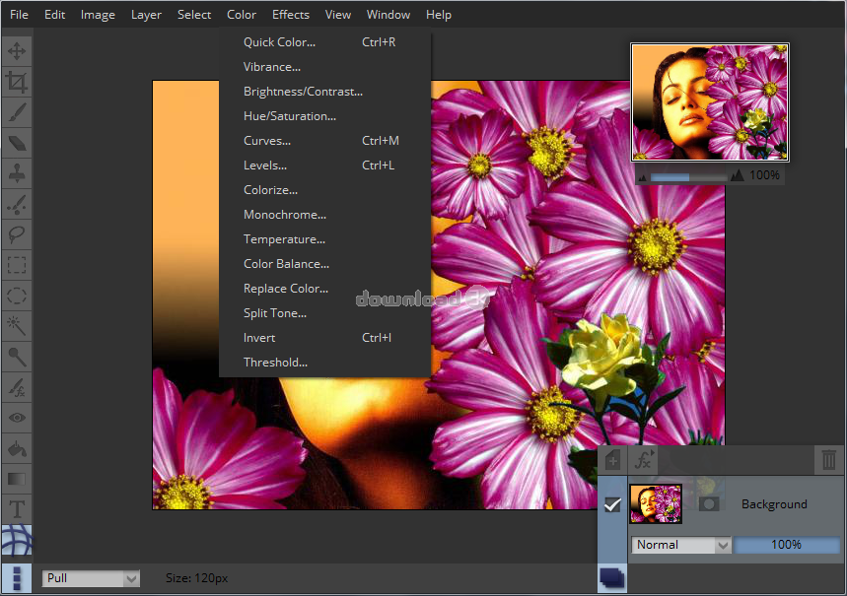Select the Paint Bucket fill tool
This screenshot has width=847, height=596.
tap(17, 448)
